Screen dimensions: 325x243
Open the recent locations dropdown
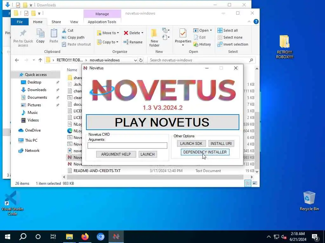coord(34,60)
